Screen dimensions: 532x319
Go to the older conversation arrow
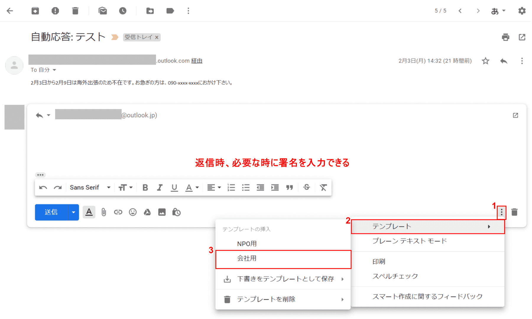(x=478, y=11)
